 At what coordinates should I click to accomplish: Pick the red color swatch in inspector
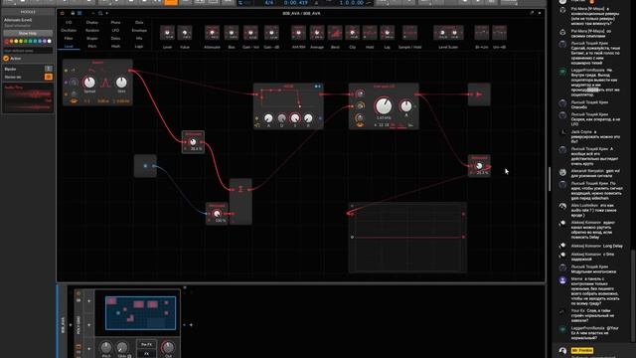[x=7, y=42]
